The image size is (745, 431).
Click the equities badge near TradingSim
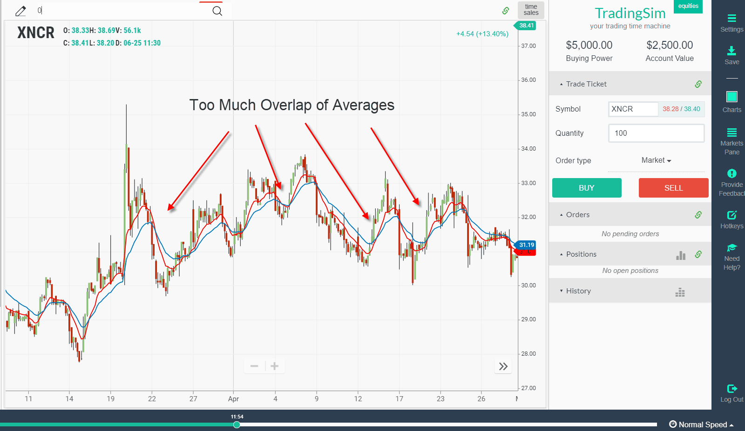(x=688, y=7)
